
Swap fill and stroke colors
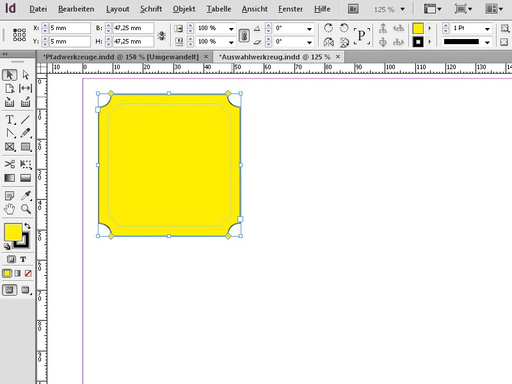coord(28,226)
